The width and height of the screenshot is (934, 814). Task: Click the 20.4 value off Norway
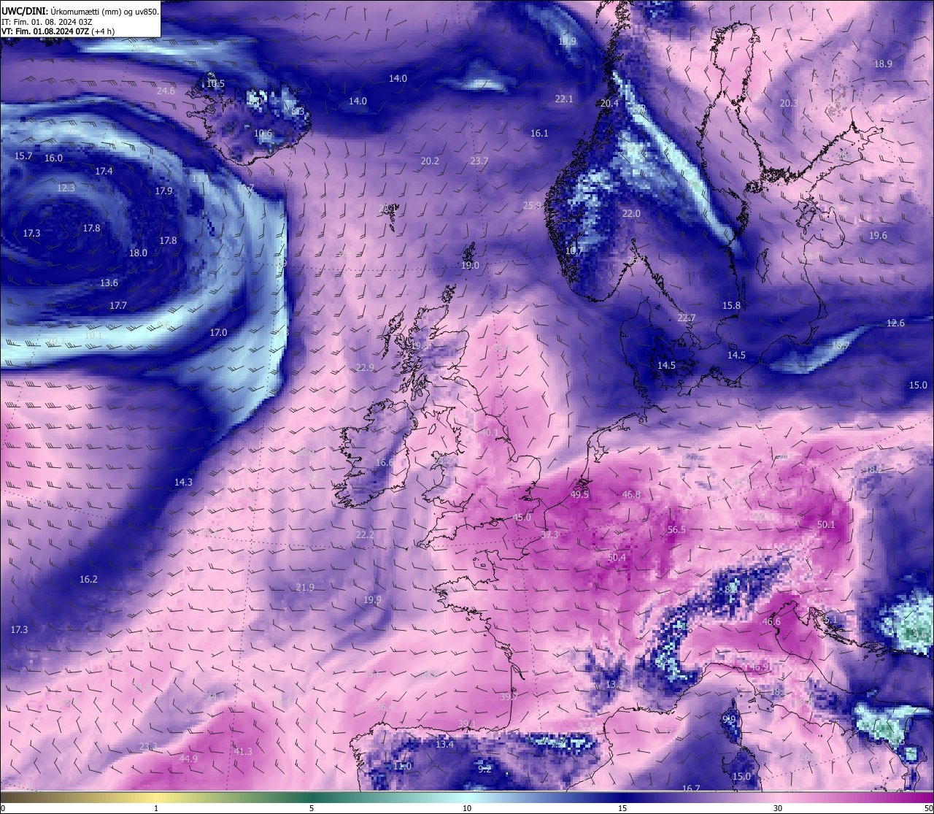[x=609, y=104]
